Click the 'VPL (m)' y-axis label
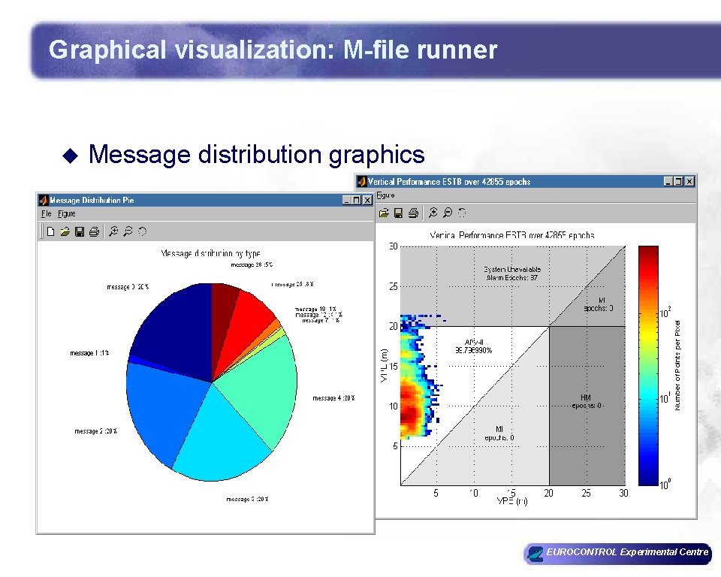This screenshot has height=577, width=721. pos(385,365)
